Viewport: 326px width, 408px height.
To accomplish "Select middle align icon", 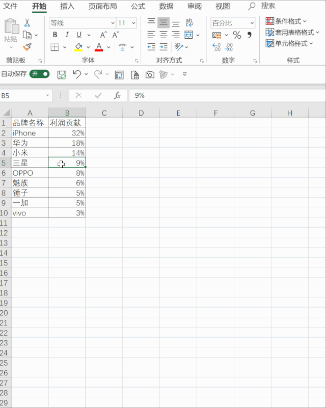I will (164, 22).
